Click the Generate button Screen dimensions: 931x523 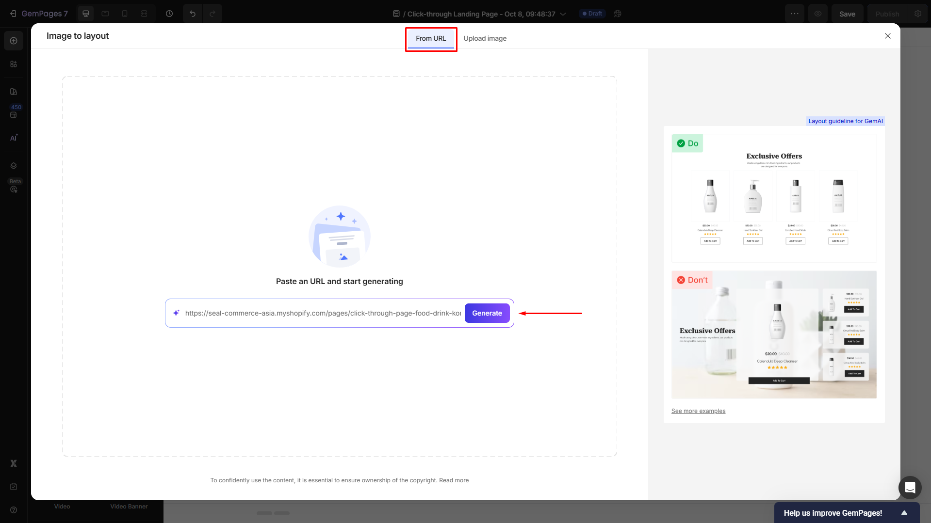(x=487, y=313)
